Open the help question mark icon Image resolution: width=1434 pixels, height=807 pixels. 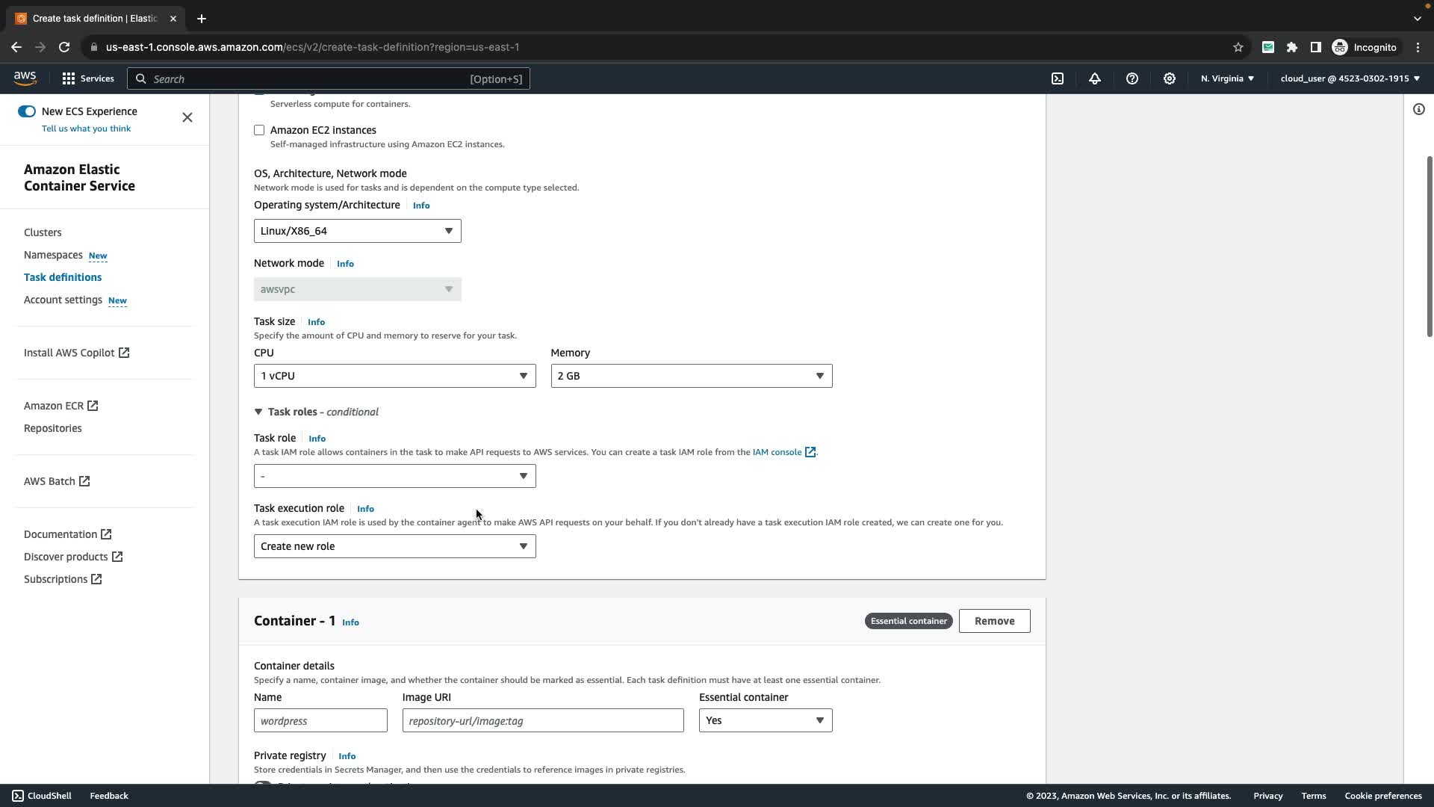click(x=1132, y=78)
